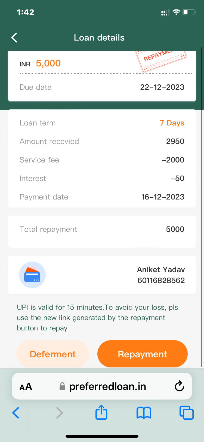Tap Safari forward chevron
The height and width of the screenshot is (442, 204).
[59, 413]
